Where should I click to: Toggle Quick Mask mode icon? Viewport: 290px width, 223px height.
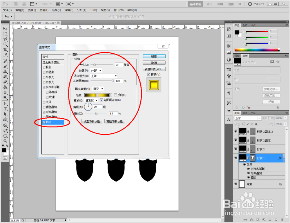click(x=5, y=158)
